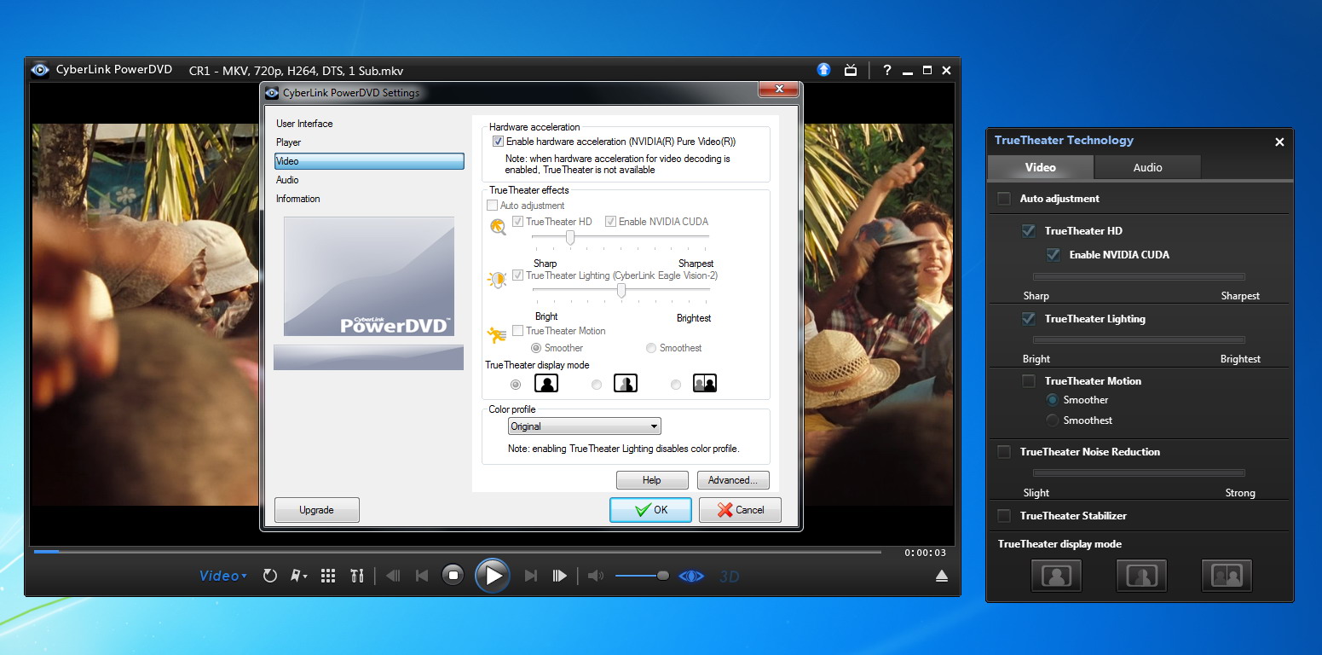Click the TrueTheater Lighting brightness slider in Settings
Viewport: 1322px width, 655px height.
coord(621,290)
